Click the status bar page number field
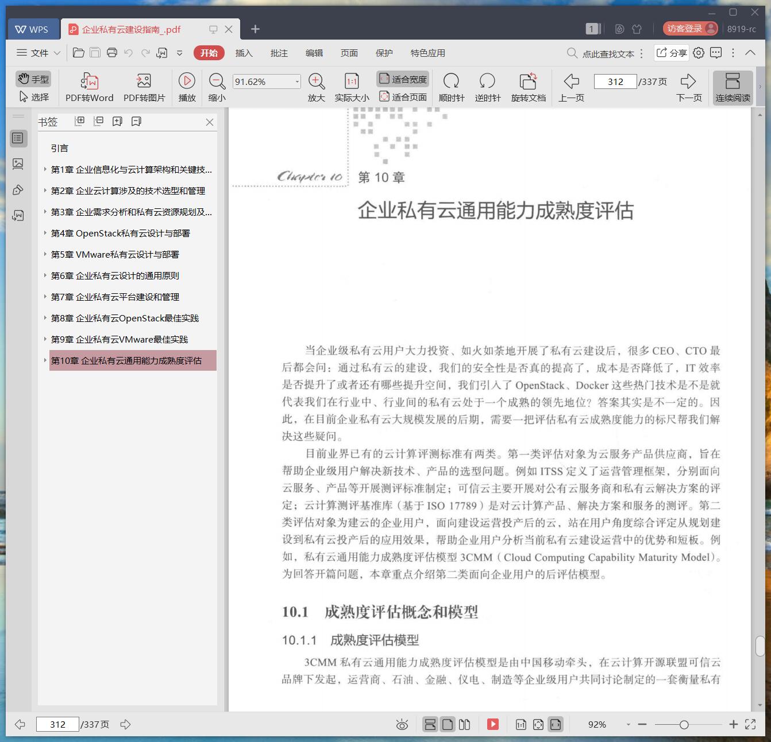 coord(57,724)
